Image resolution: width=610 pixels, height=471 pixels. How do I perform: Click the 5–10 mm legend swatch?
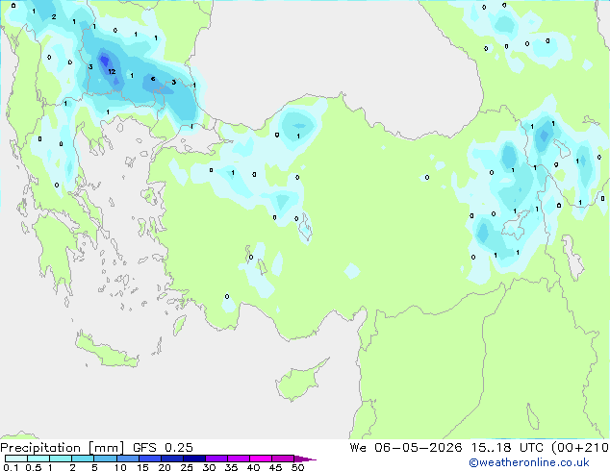tap(105, 459)
